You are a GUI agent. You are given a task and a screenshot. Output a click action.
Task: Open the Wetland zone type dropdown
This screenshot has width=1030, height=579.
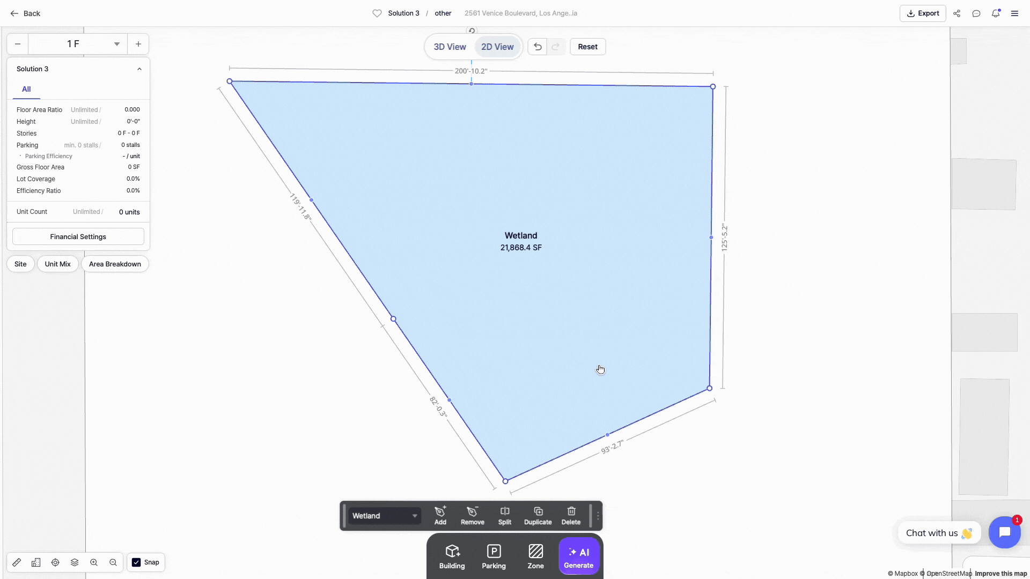pos(384,516)
